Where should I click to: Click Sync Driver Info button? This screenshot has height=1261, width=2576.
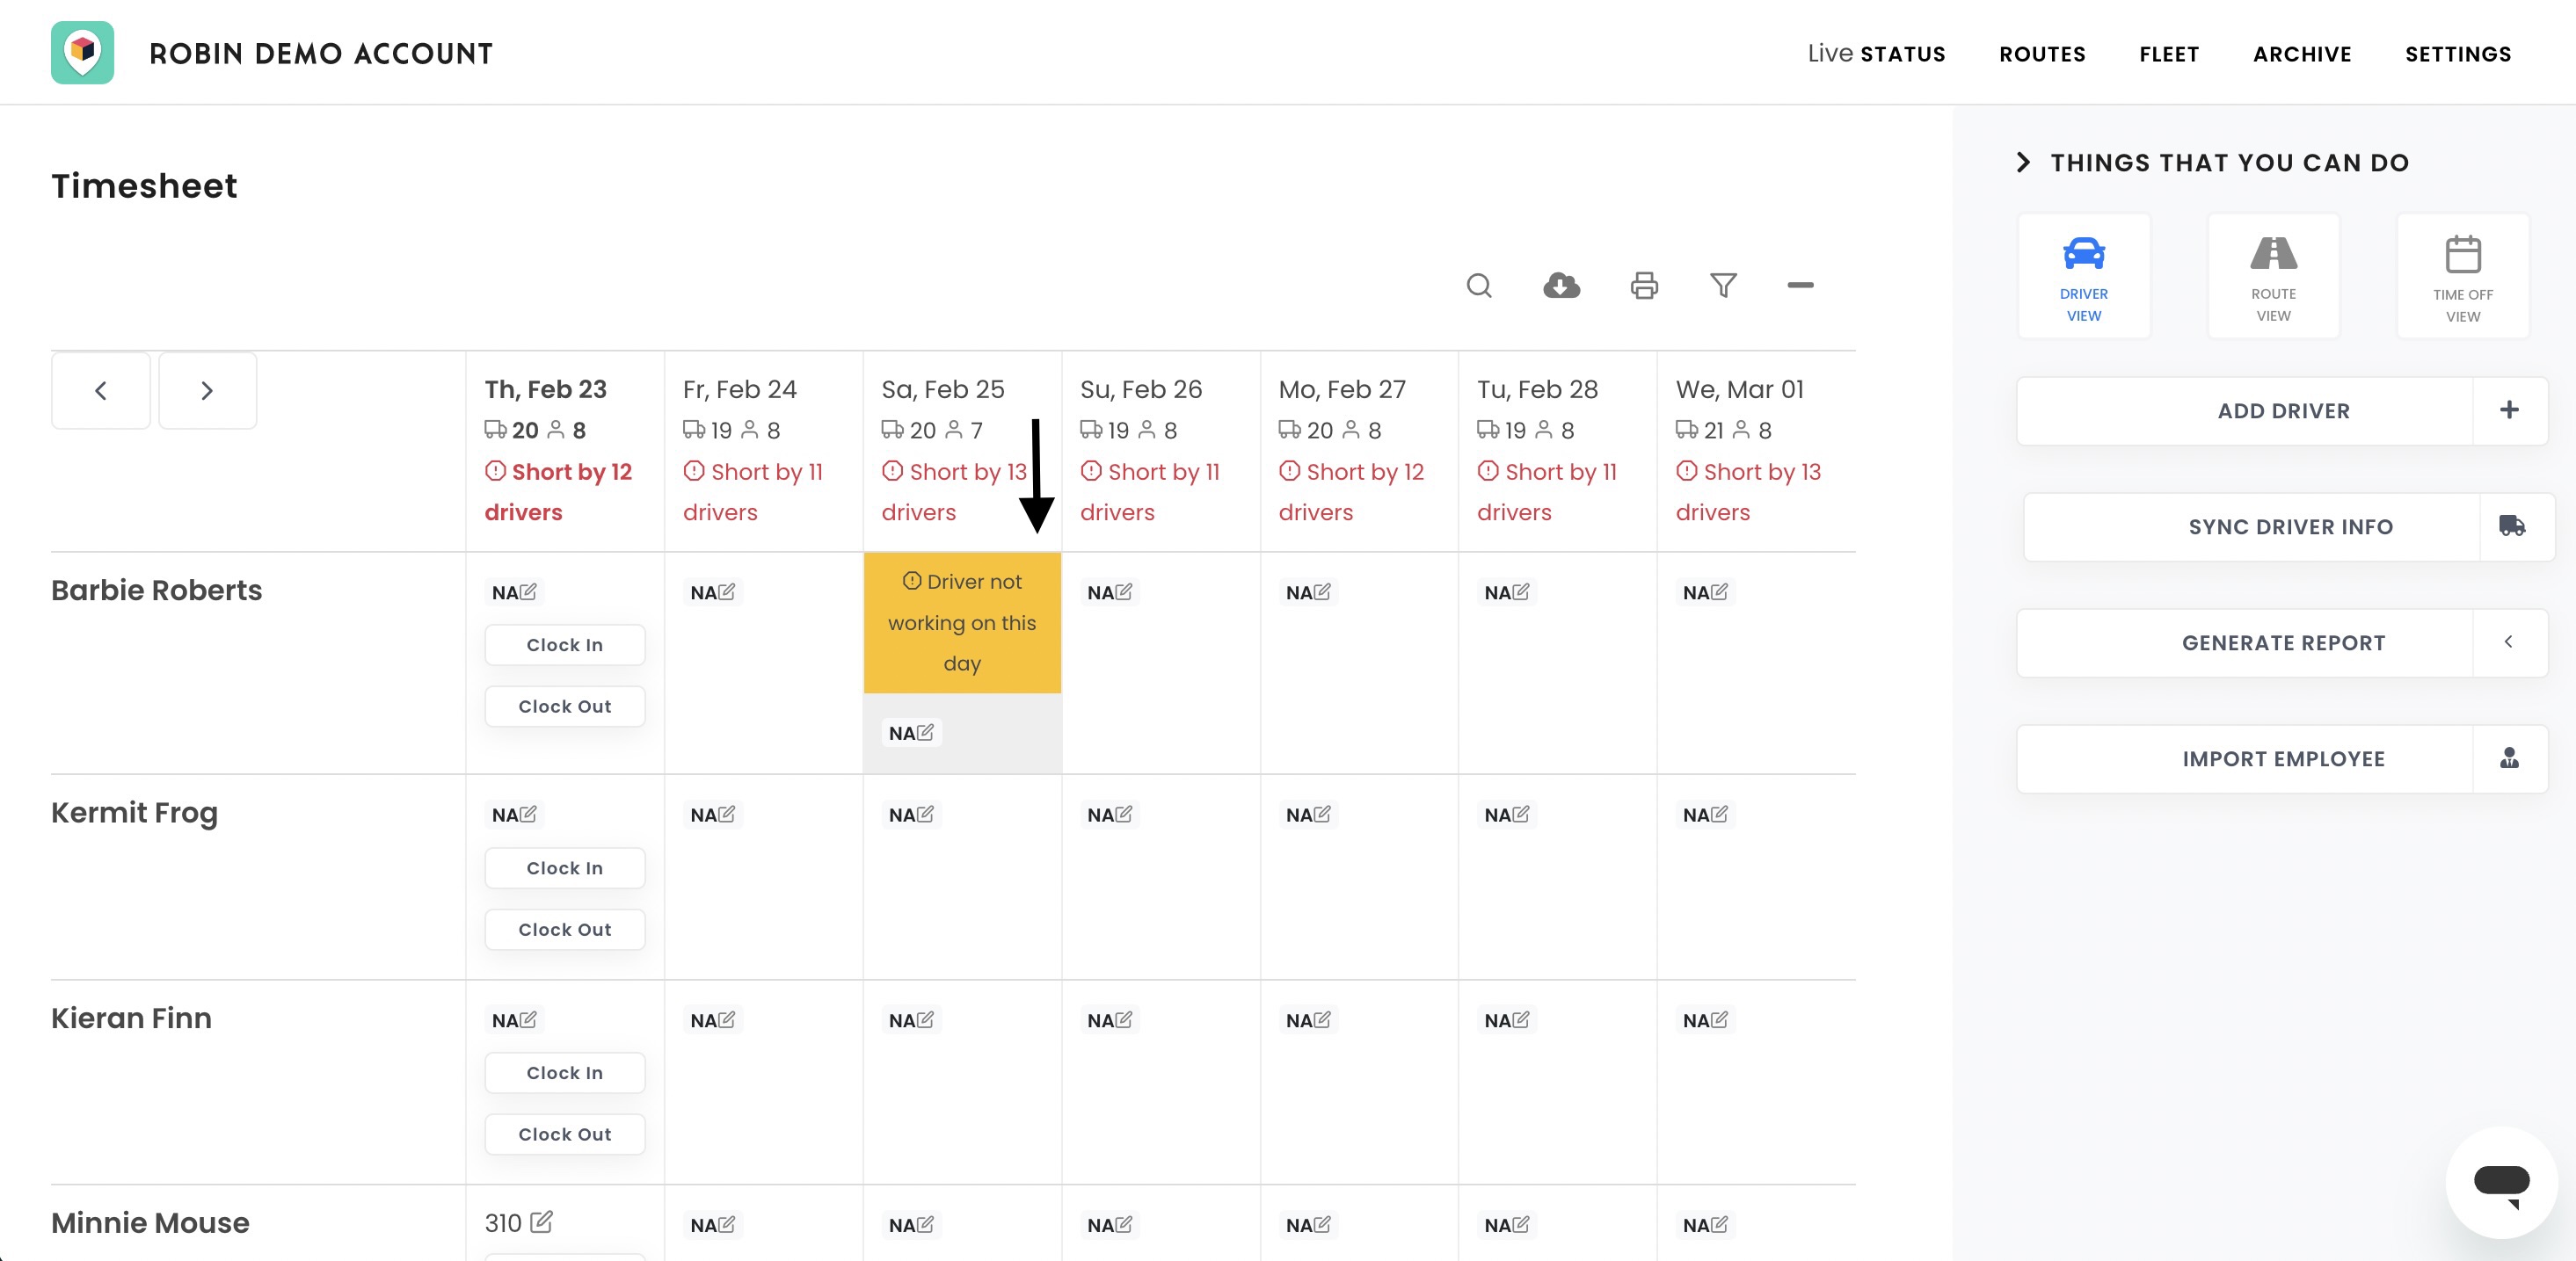point(2290,526)
